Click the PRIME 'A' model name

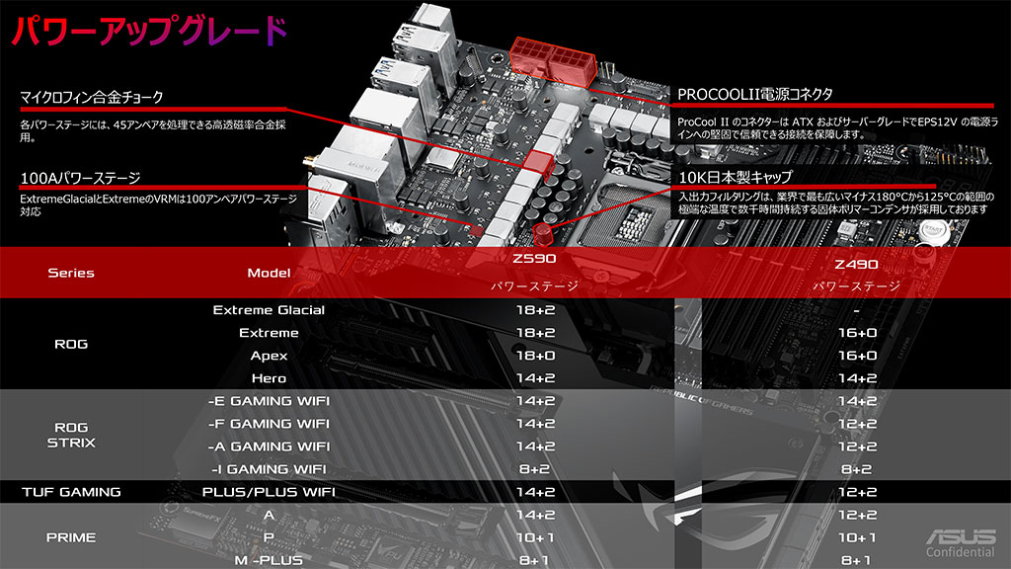click(269, 515)
